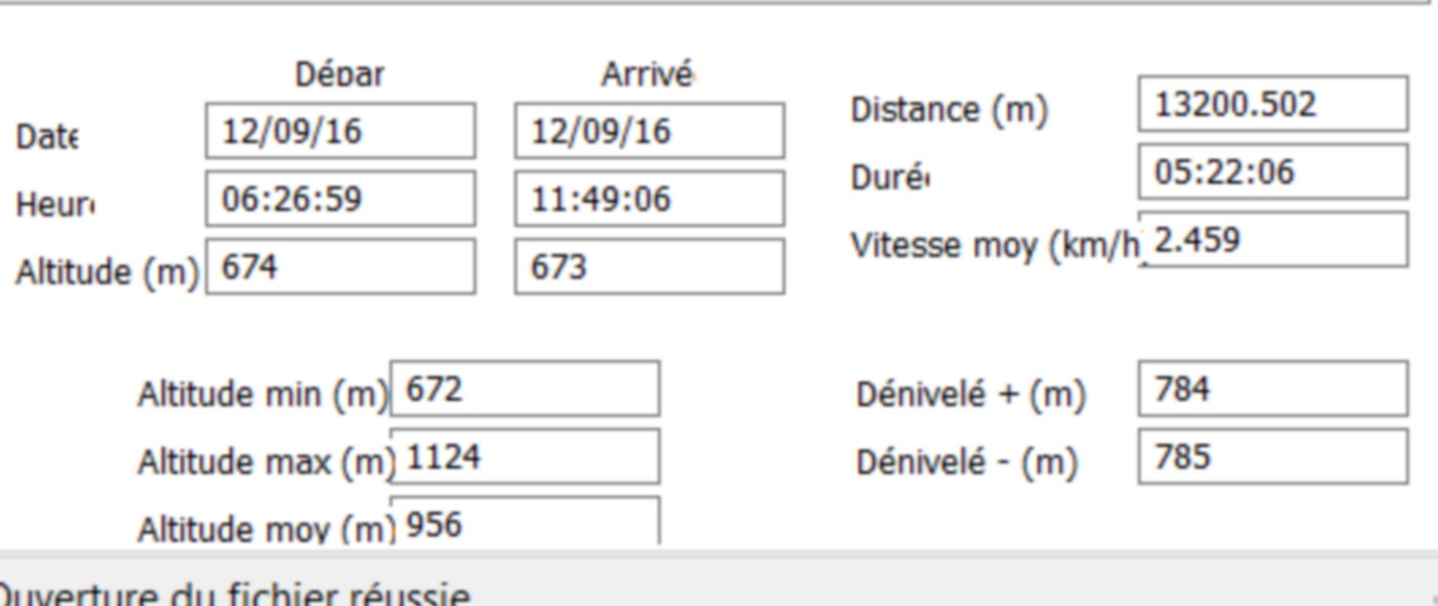Click the Altitude min field 672
This screenshot has height=606, width=1438.
524,389
